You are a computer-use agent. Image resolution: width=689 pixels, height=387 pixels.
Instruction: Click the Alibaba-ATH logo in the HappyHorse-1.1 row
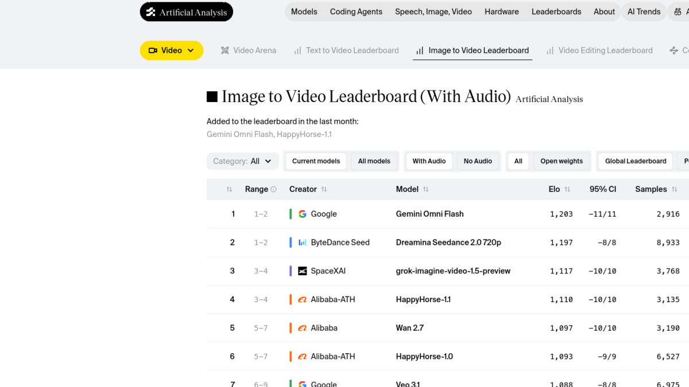tap(303, 299)
